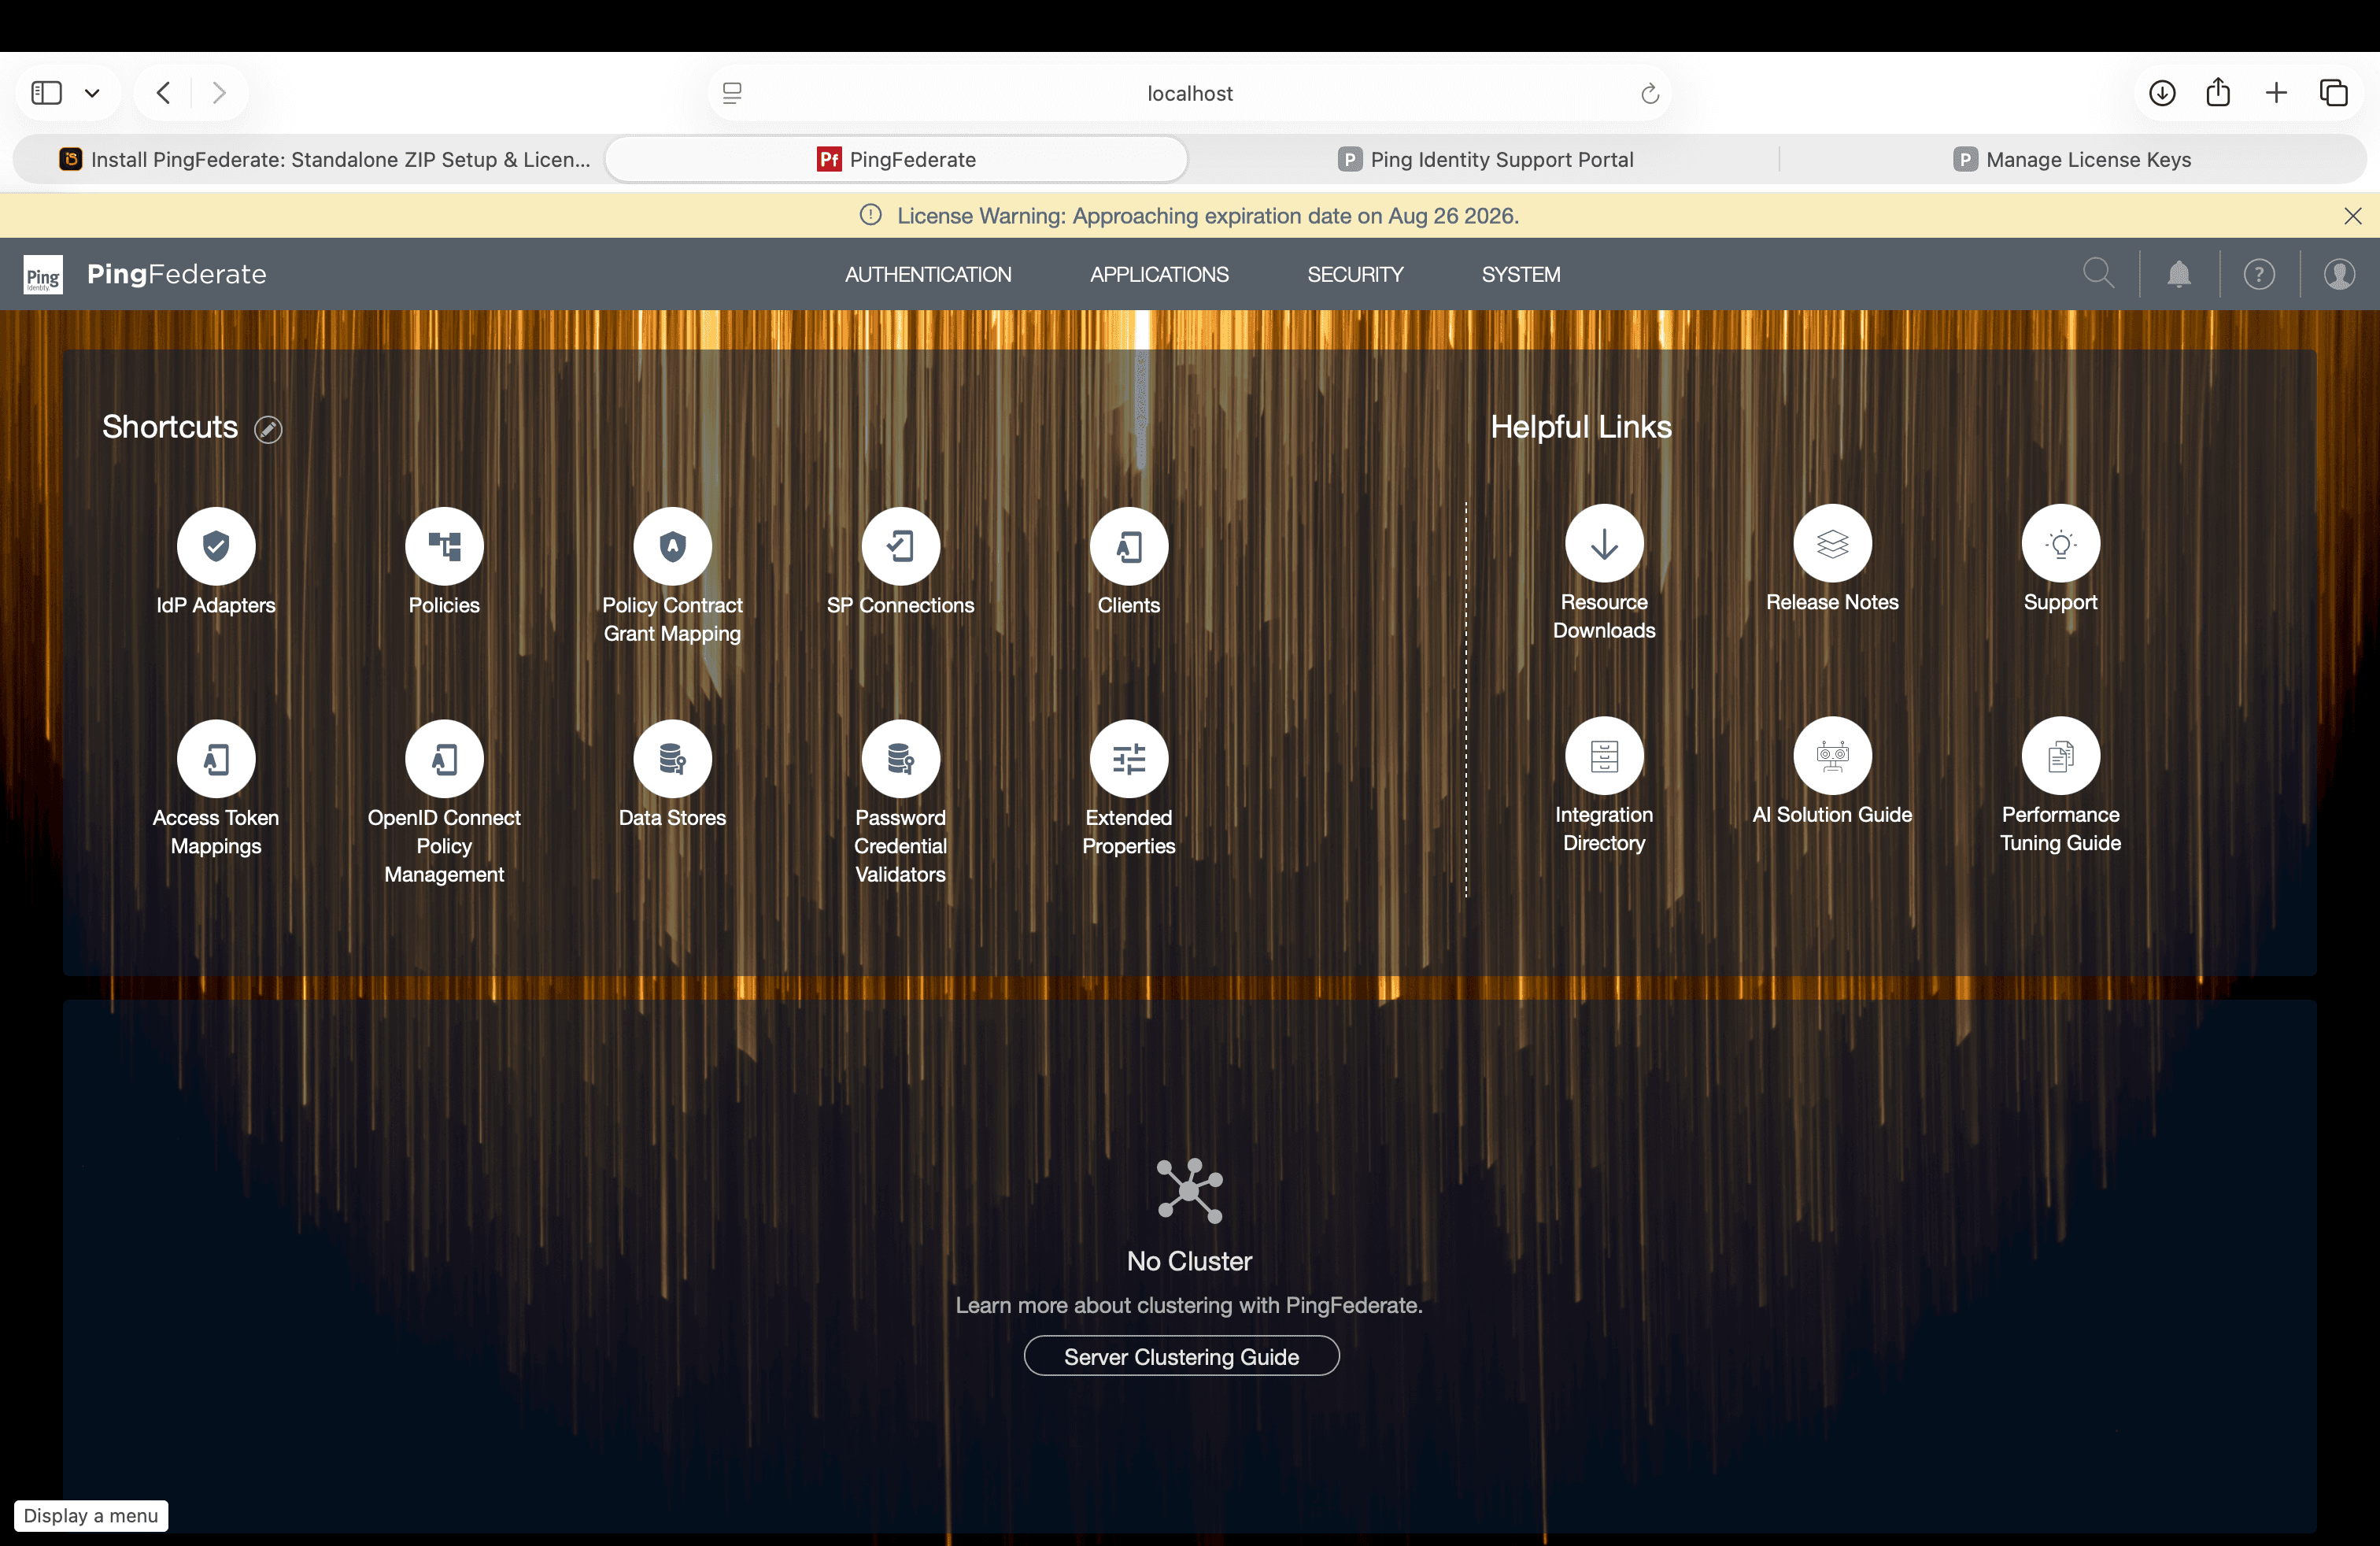
Task: Show Safari downloads
Action: click(2162, 93)
